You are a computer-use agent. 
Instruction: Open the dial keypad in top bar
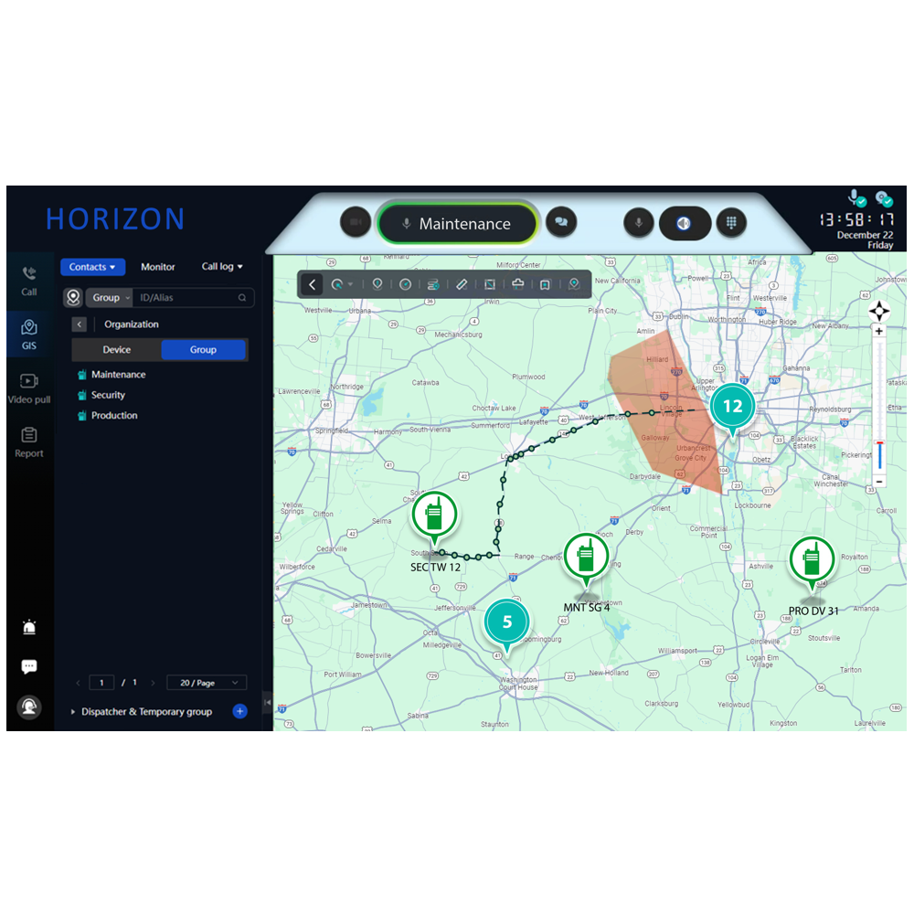(x=730, y=223)
